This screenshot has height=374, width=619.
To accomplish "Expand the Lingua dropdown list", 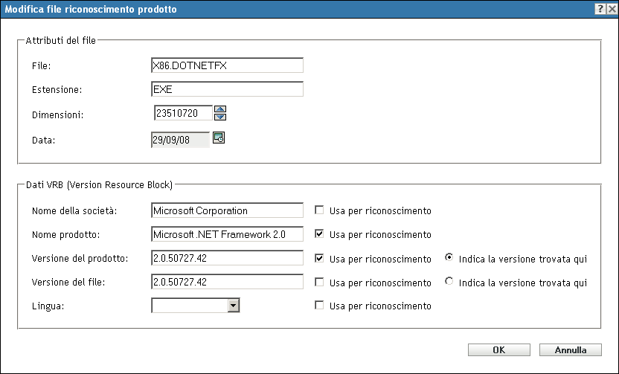I will 234,305.
